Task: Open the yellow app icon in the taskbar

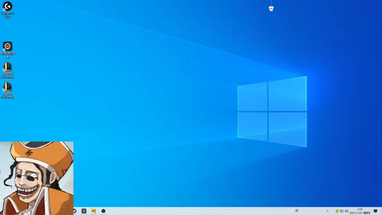Action: tap(94, 211)
